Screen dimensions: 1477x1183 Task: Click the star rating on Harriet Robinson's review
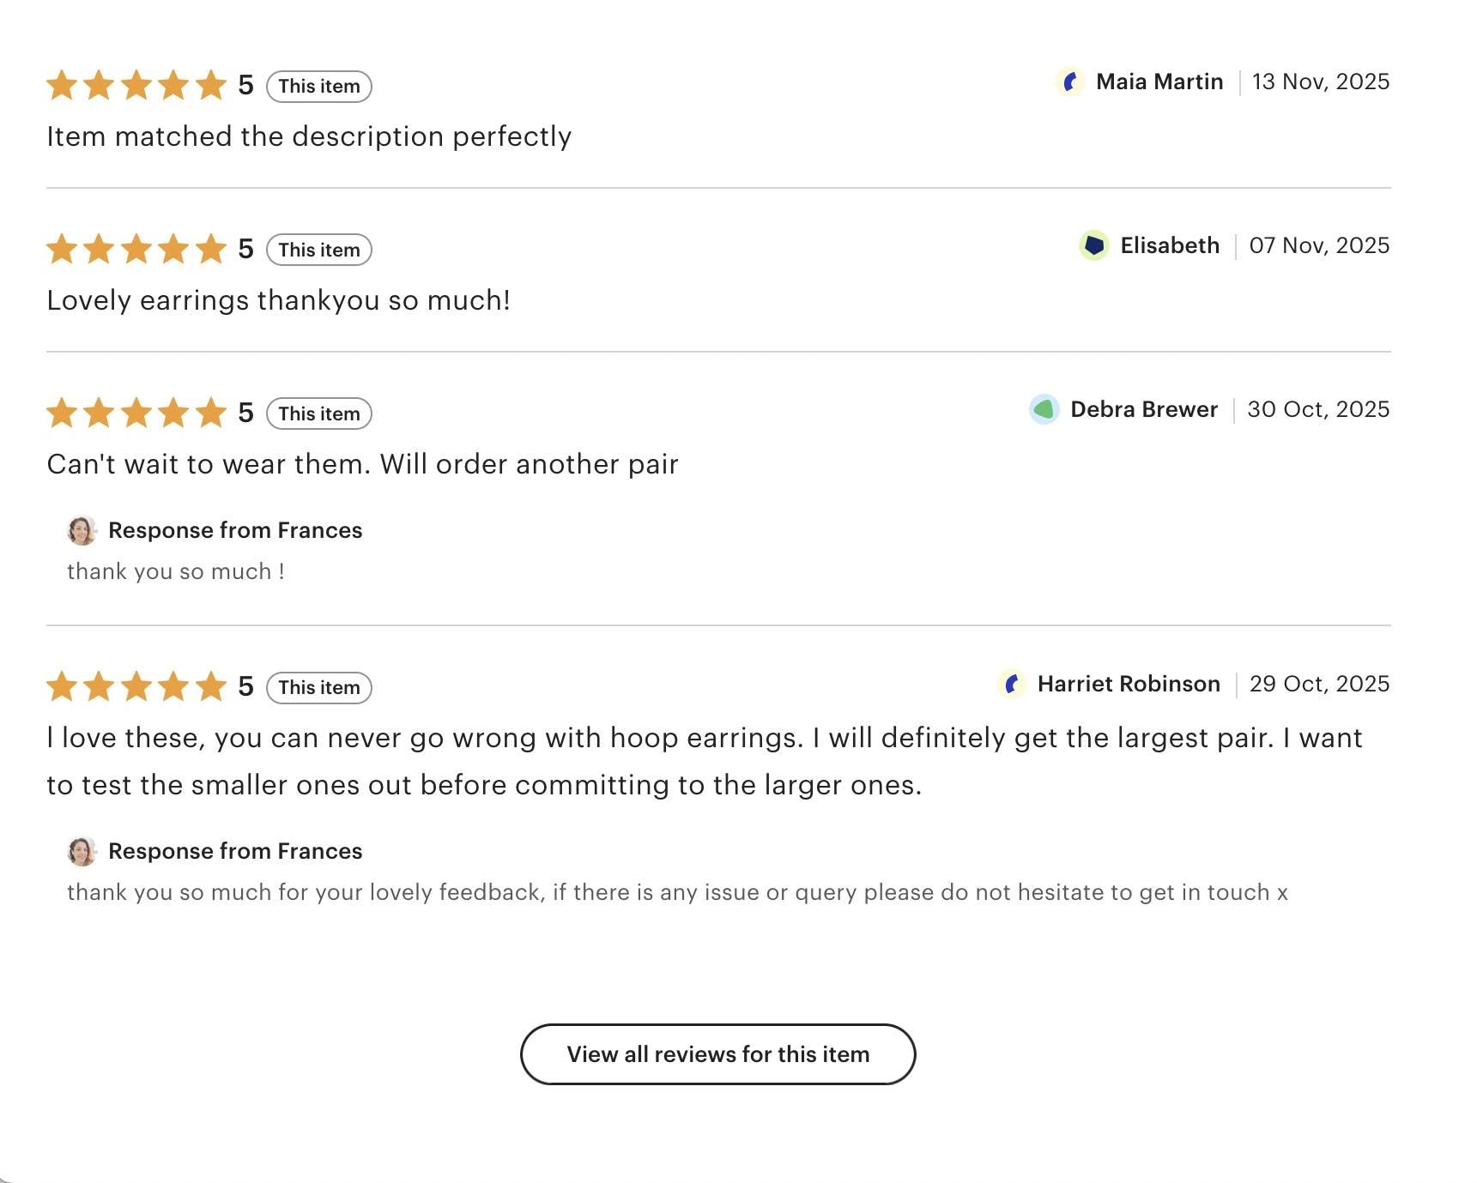tap(136, 687)
